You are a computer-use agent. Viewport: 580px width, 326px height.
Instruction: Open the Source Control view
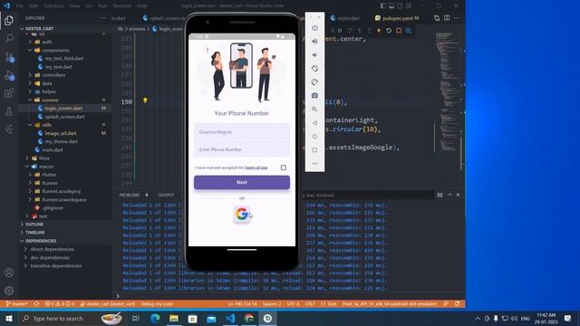tap(9, 57)
